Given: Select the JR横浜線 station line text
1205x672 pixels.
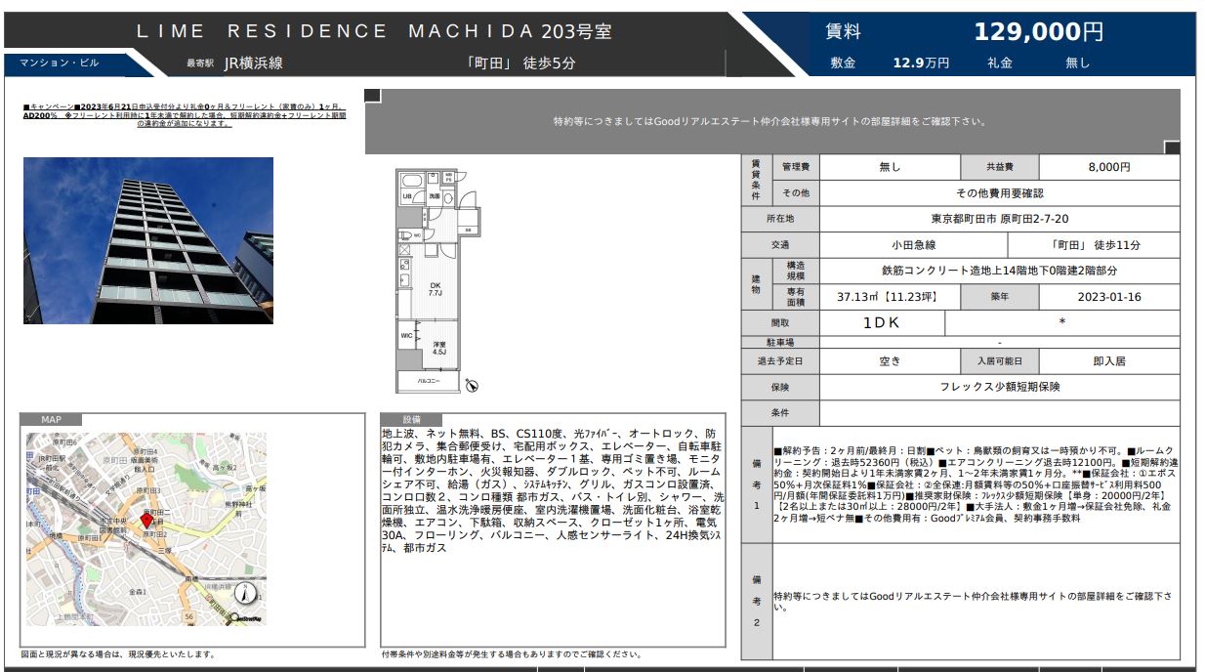Looking at the screenshot, I should tap(253, 63).
